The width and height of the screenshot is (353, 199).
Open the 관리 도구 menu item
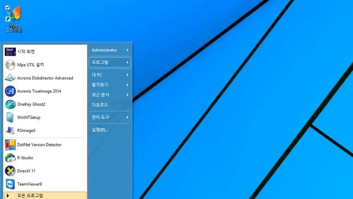coord(110,117)
